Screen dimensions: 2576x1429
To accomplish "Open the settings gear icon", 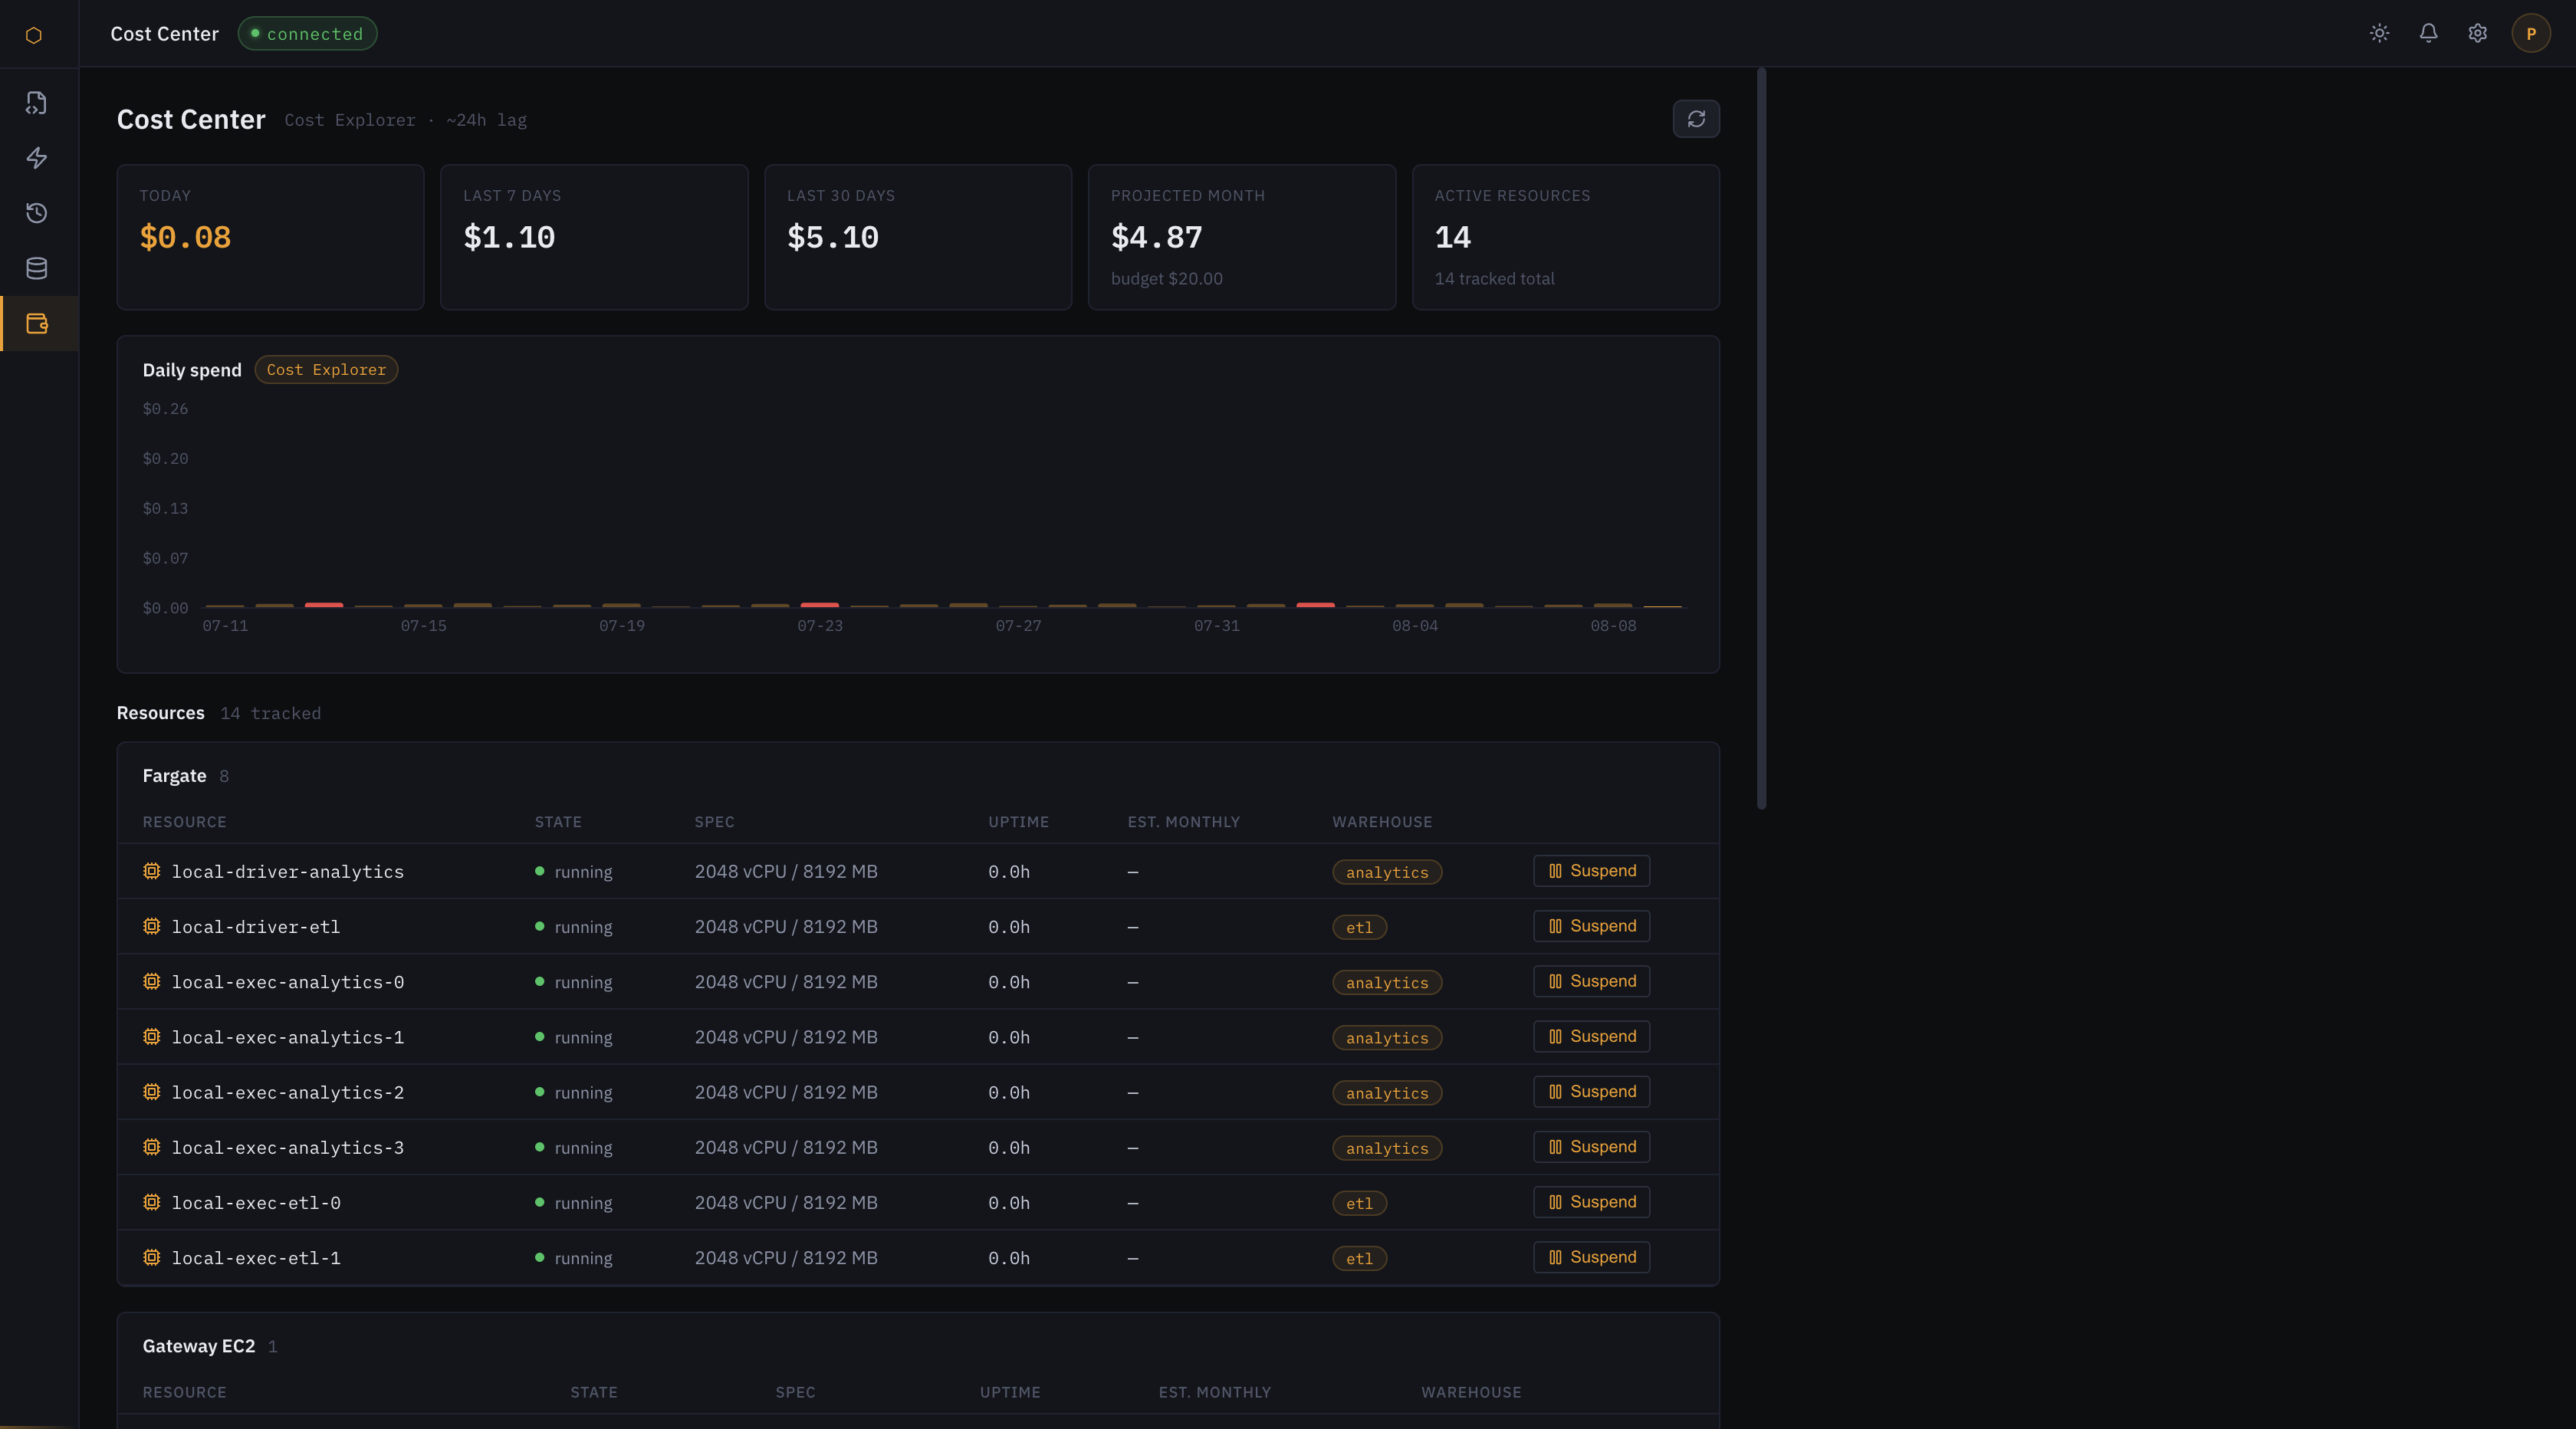I will [x=2477, y=33].
